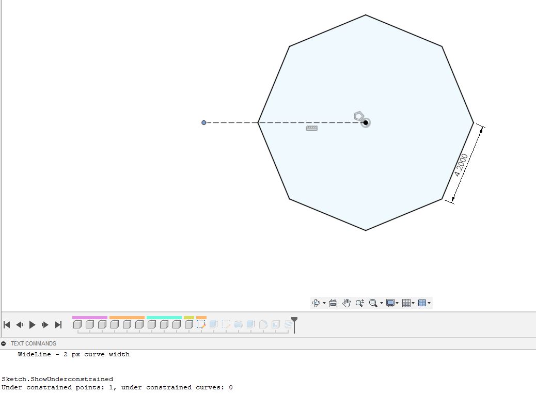
Task: Open the Viewports dropdown menu
Action: (x=430, y=303)
